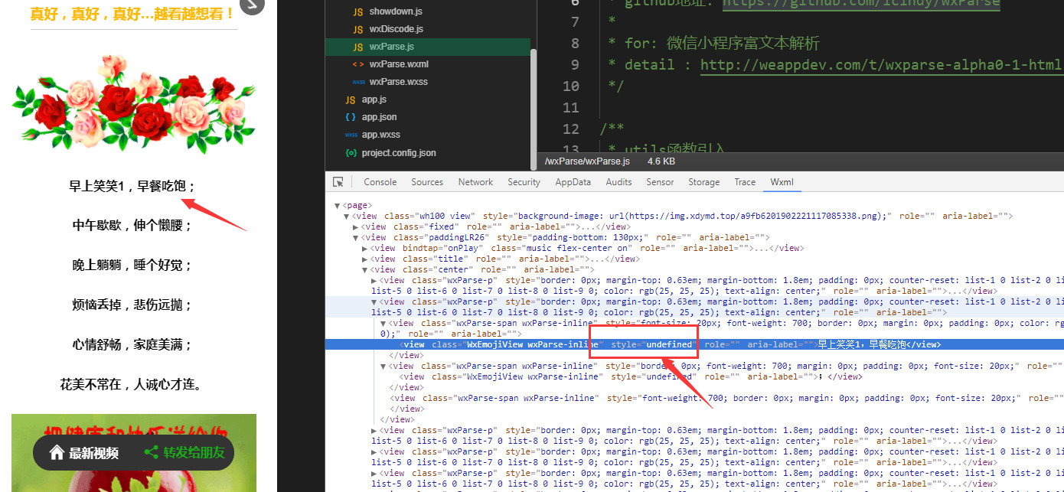Click the text 烦恼丢掉，悲伤远抛；
This screenshot has width=1064, height=492.
point(133,305)
